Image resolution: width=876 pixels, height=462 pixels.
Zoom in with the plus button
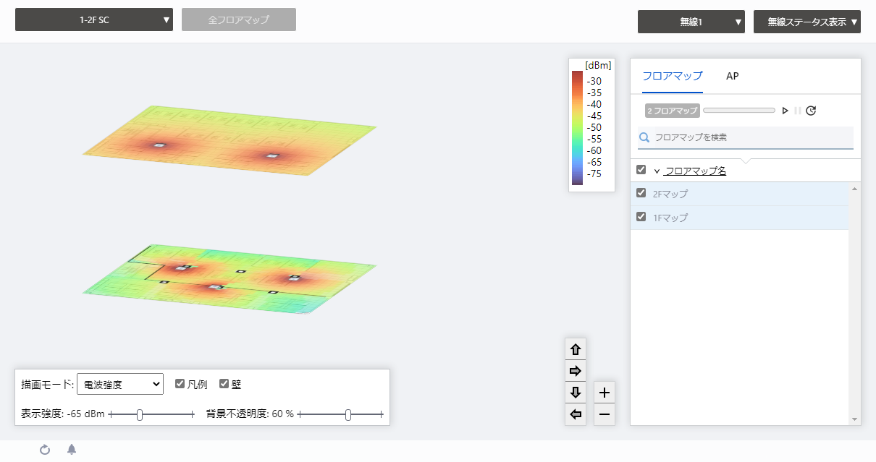[605, 393]
